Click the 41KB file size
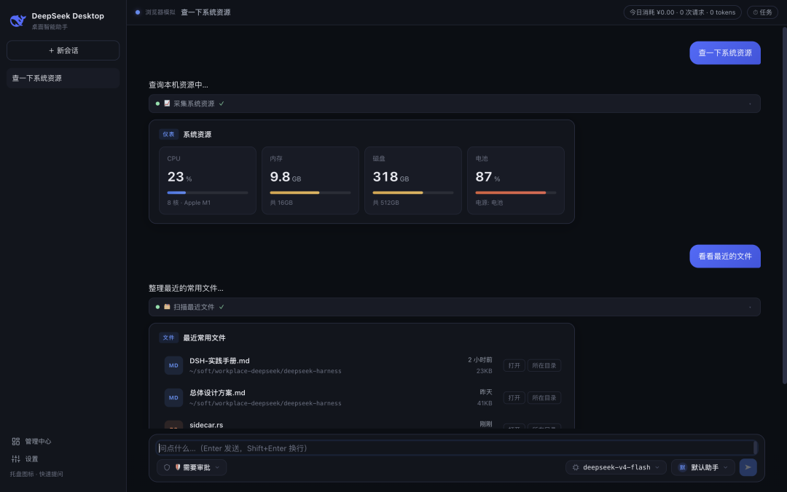Screen dimensions: 787x492 pyautogui.click(x=485, y=403)
